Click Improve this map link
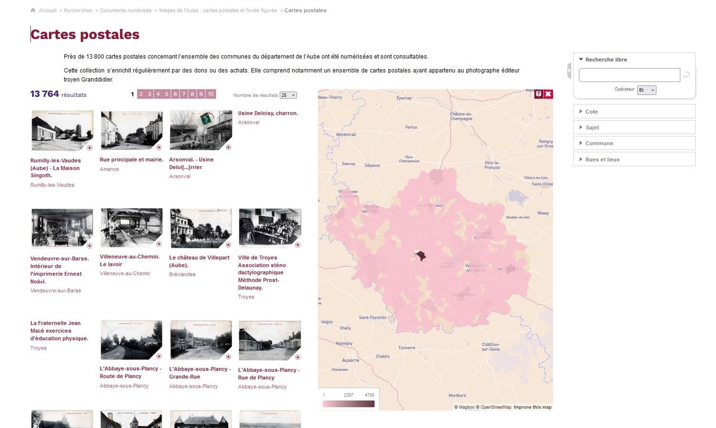This screenshot has width=716, height=428. (532, 407)
